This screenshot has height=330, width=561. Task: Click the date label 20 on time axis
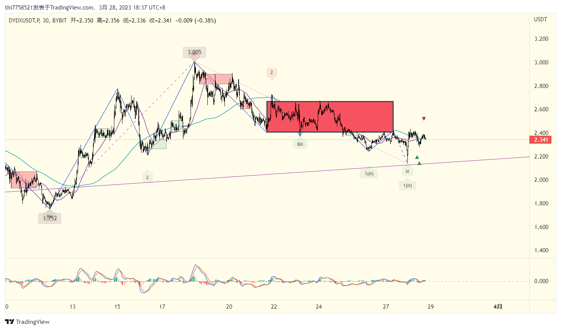coord(229,307)
